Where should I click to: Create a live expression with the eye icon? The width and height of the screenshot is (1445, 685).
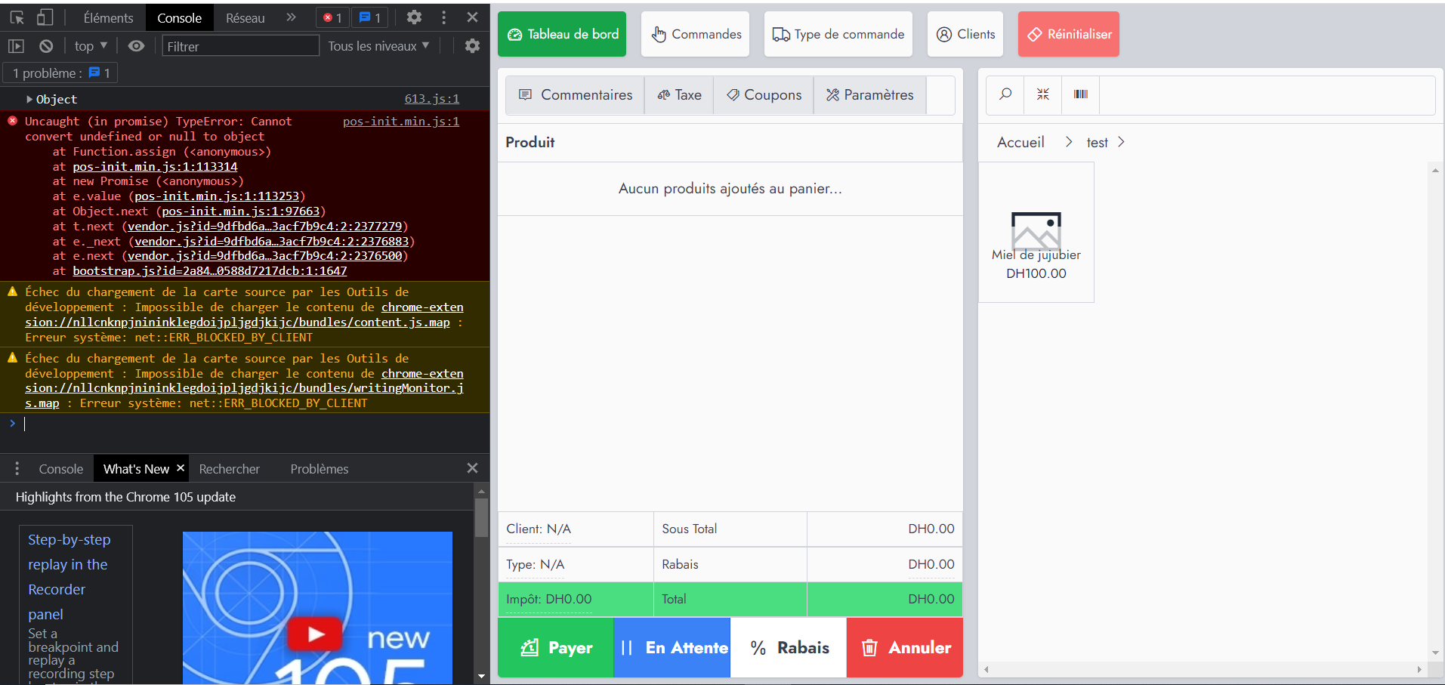click(x=136, y=45)
